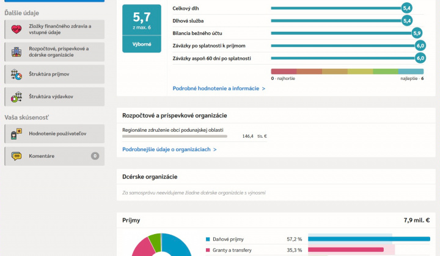Image resolution: width=440 pixels, height=256 pixels.
Task: Click the 5,7 overall score box
Action: (x=142, y=20)
